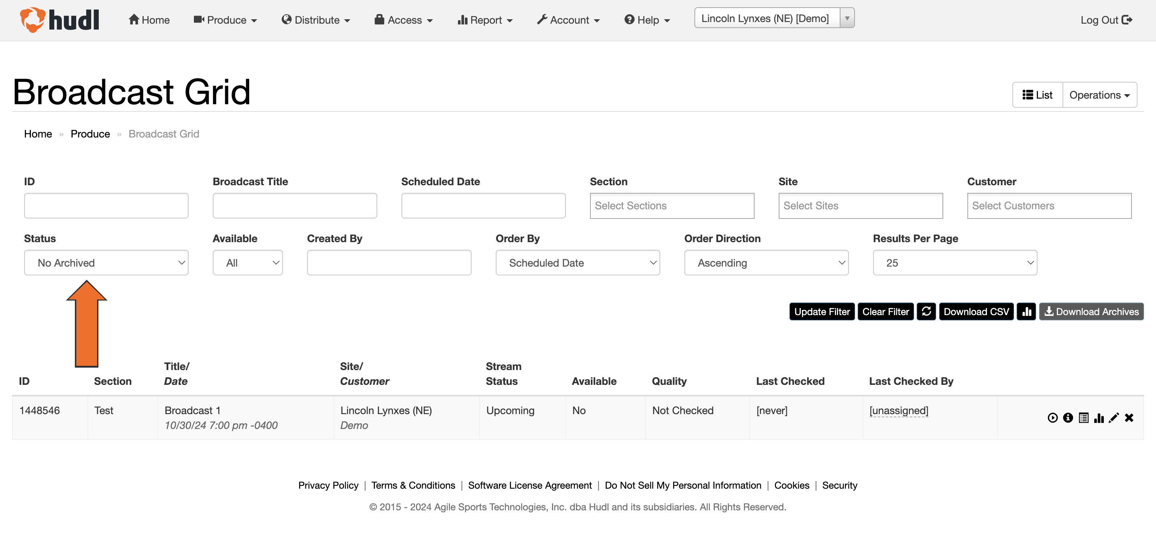Click the Update Filter button
This screenshot has height=546, width=1156.
tap(822, 311)
